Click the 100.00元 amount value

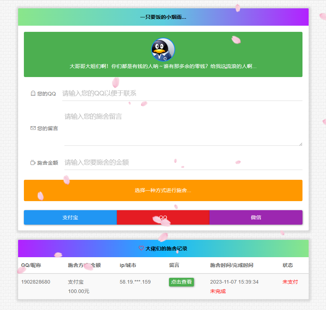point(79,291)
